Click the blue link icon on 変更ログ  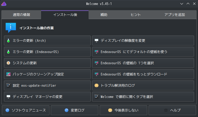point(67,110)
